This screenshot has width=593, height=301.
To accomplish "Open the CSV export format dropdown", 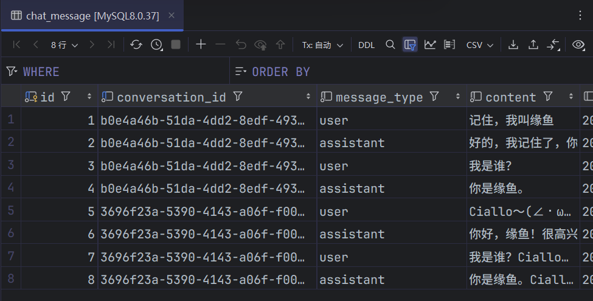I will pos(479,45).
